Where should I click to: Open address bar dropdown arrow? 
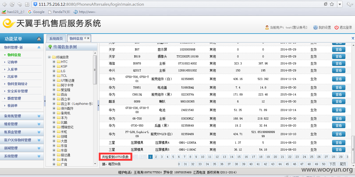point(340,4)
